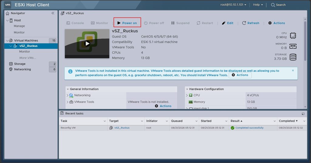Click the Power off toolbar button
This screenshot has height=163, width=311.
[154, 23]
